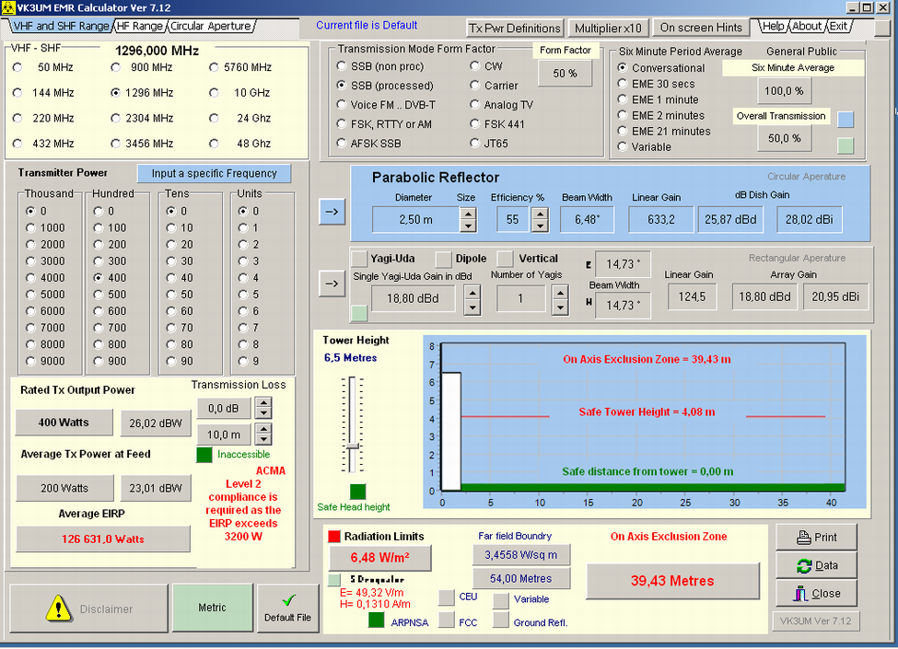
Task: Open the Help tab
Action: [x=773, y=27]
